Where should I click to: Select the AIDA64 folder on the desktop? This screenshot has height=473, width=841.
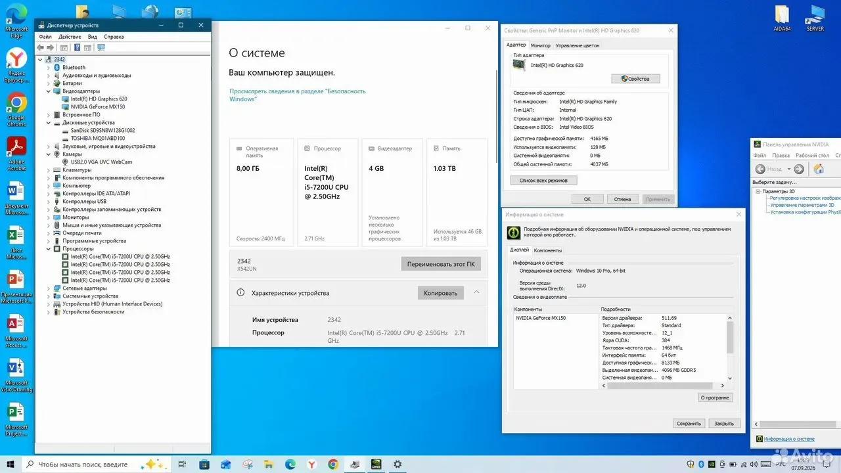pyautogui.click(x=782, y=18)
